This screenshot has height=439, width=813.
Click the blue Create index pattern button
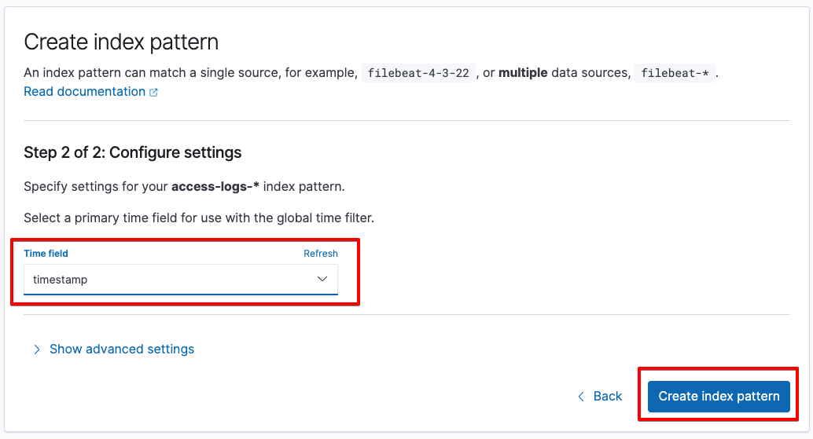point(719,397)
